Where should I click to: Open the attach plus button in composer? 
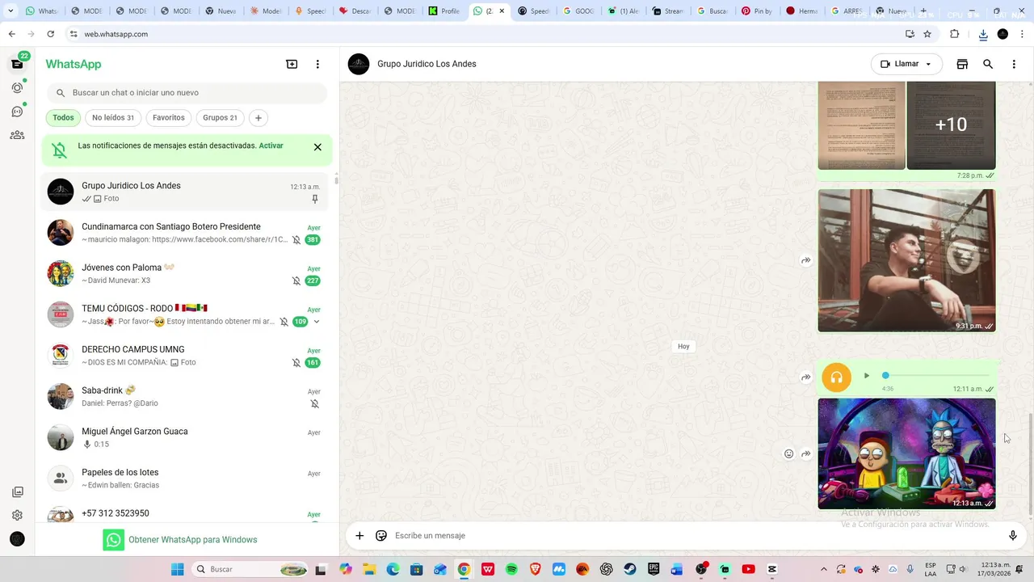coord(359,535)
